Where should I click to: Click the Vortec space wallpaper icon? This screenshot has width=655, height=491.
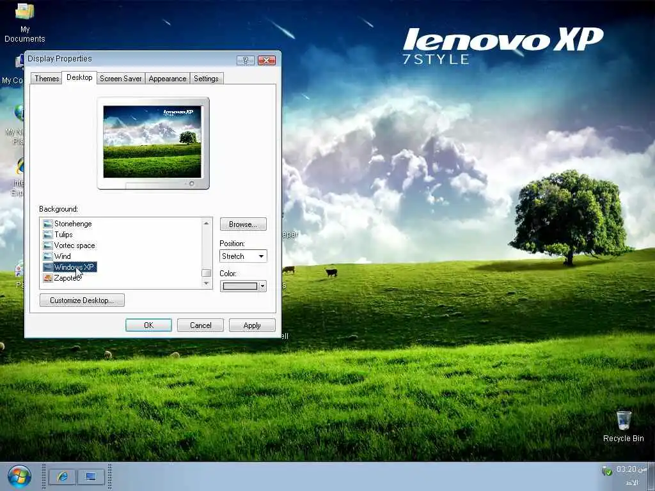pos(48,245)
